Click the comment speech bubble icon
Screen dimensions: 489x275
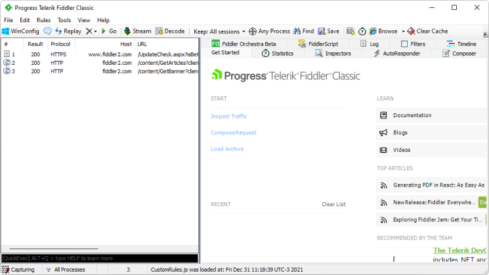click(47, 31)
